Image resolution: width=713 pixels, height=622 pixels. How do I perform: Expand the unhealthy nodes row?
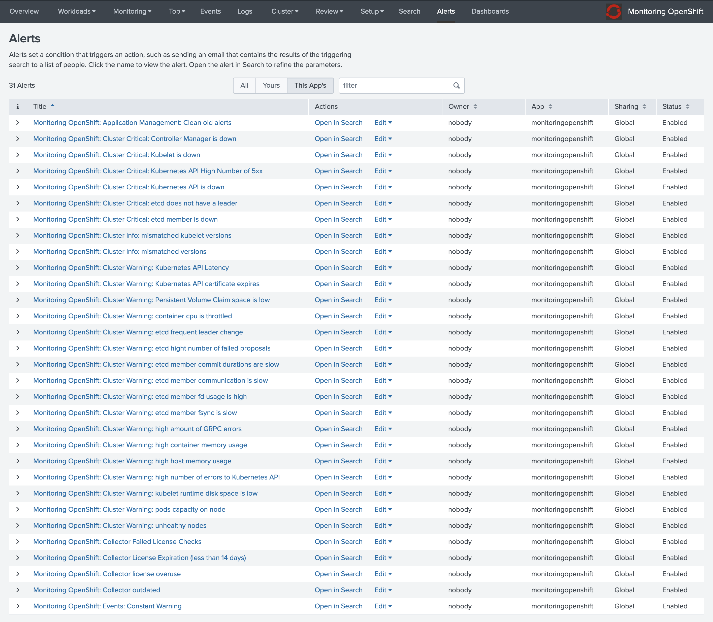(18, 526)
